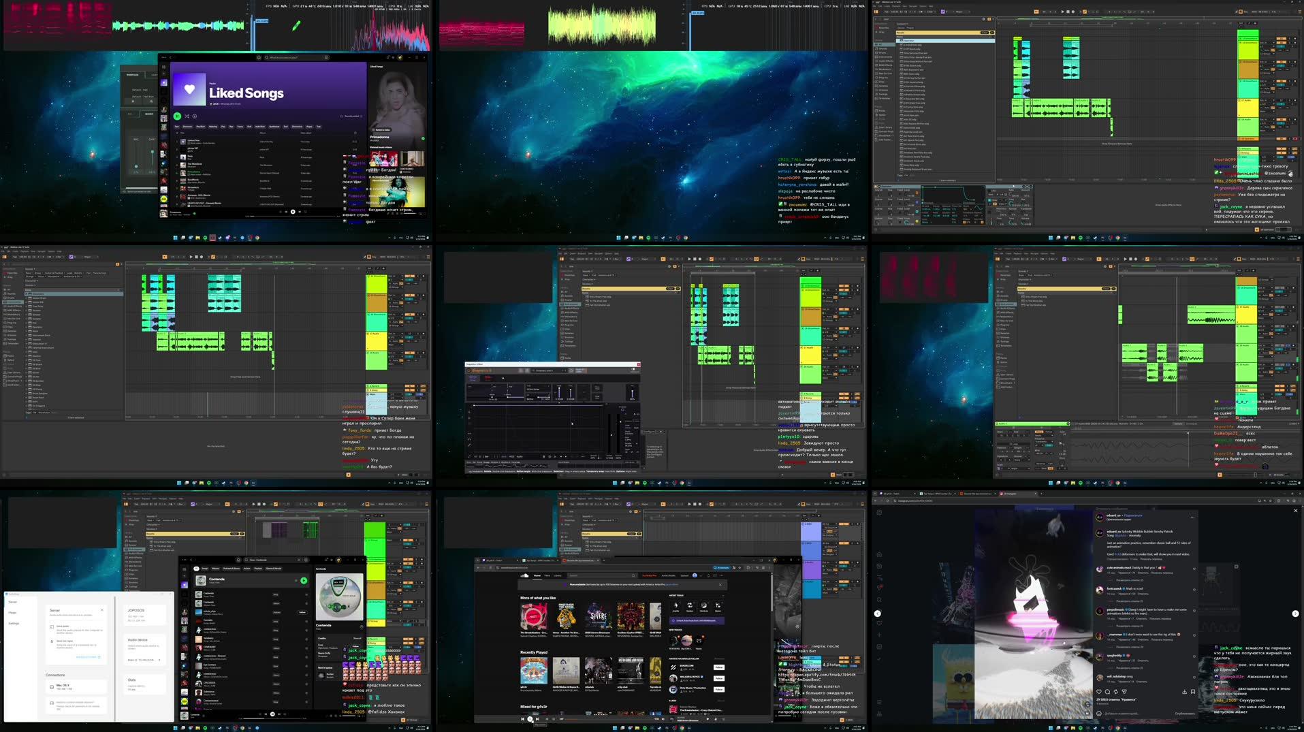This screenshot has height=732, width=1304.
Task: Open the Contenda album artwork in side panel
Action: [x=339, y=596]
